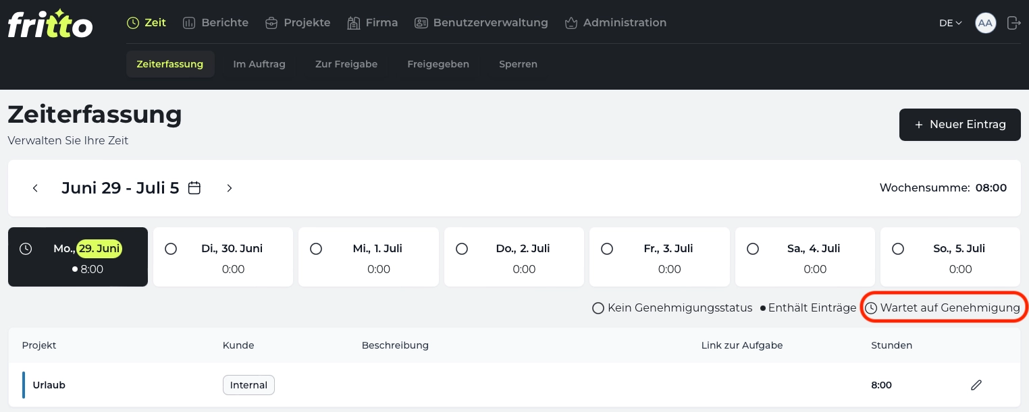
Task: Select the Sa., 4. Juli day card
Action: coord(806,257)
